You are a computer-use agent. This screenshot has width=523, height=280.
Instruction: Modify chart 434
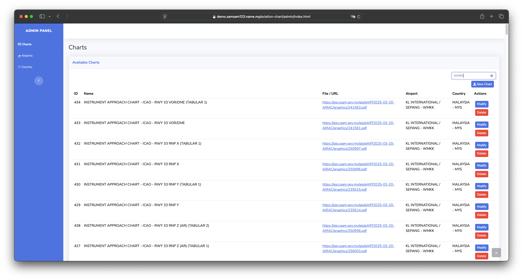[482, 104]
